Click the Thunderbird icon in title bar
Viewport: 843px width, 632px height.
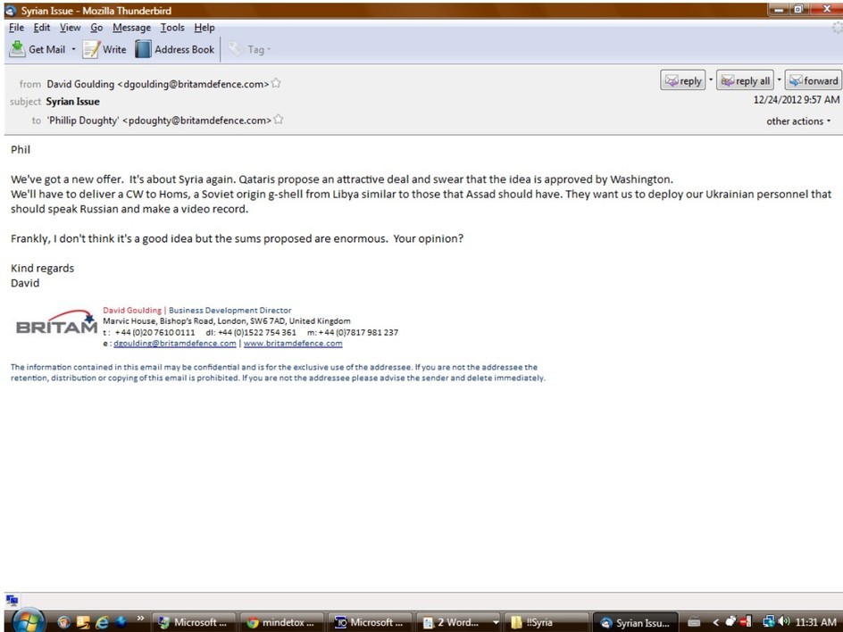11,10
